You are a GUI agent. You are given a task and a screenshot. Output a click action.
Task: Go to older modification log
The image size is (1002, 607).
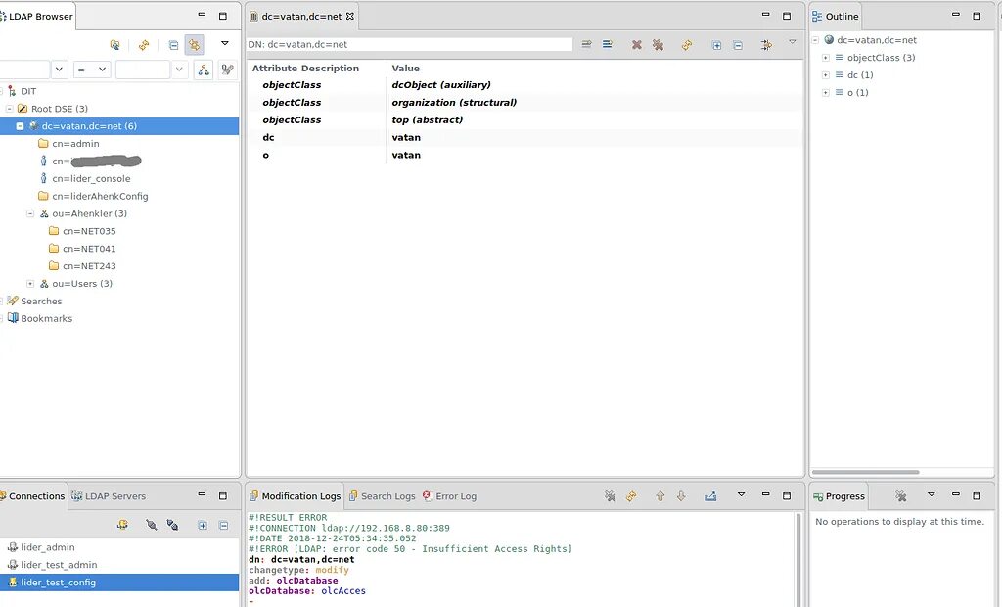pyautogui.click(x=660, y=496)
